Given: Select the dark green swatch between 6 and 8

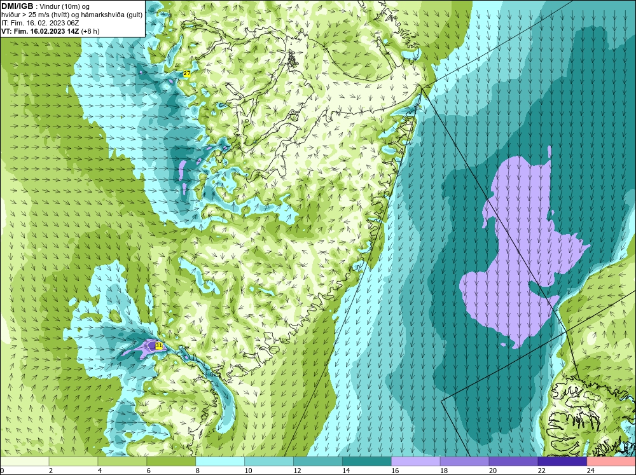Looking at the screenshot, I should (170, 461).
